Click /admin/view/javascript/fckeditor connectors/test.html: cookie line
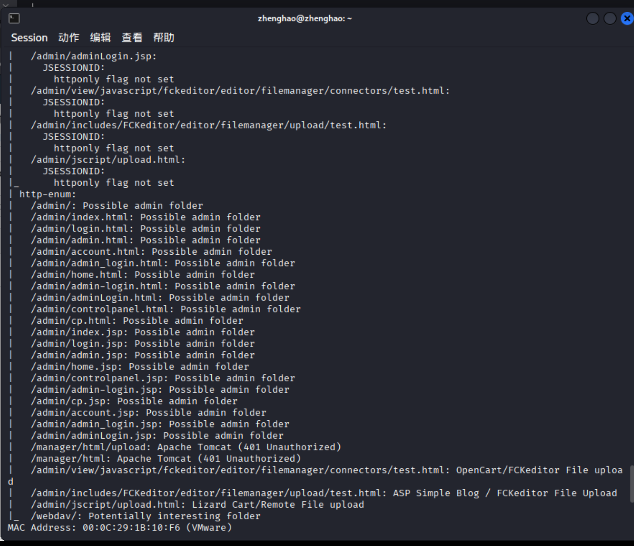 [240, 91]
